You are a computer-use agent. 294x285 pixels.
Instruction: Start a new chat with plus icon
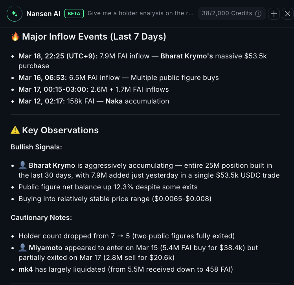tap(274, 14)
